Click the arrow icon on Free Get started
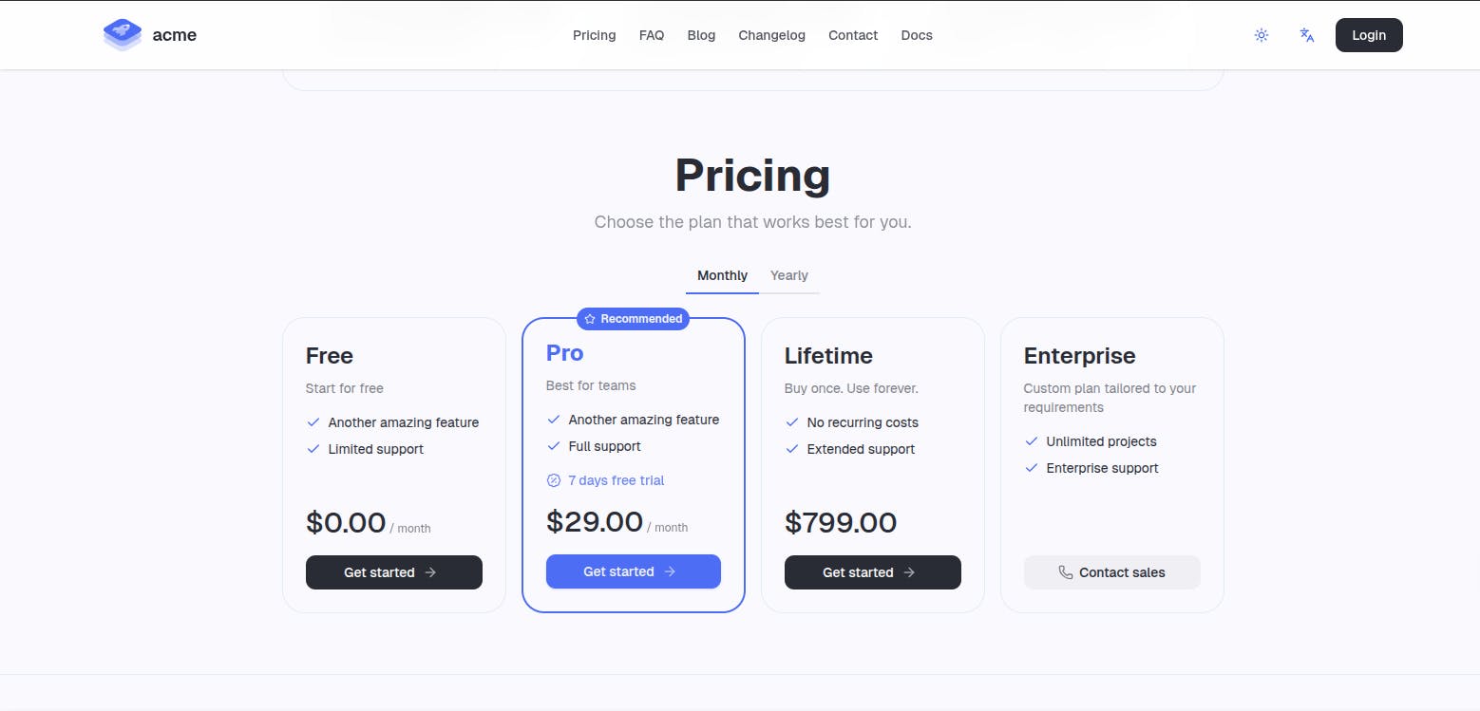This screenshot has height=711, width=1480. (x=431, y=572)
